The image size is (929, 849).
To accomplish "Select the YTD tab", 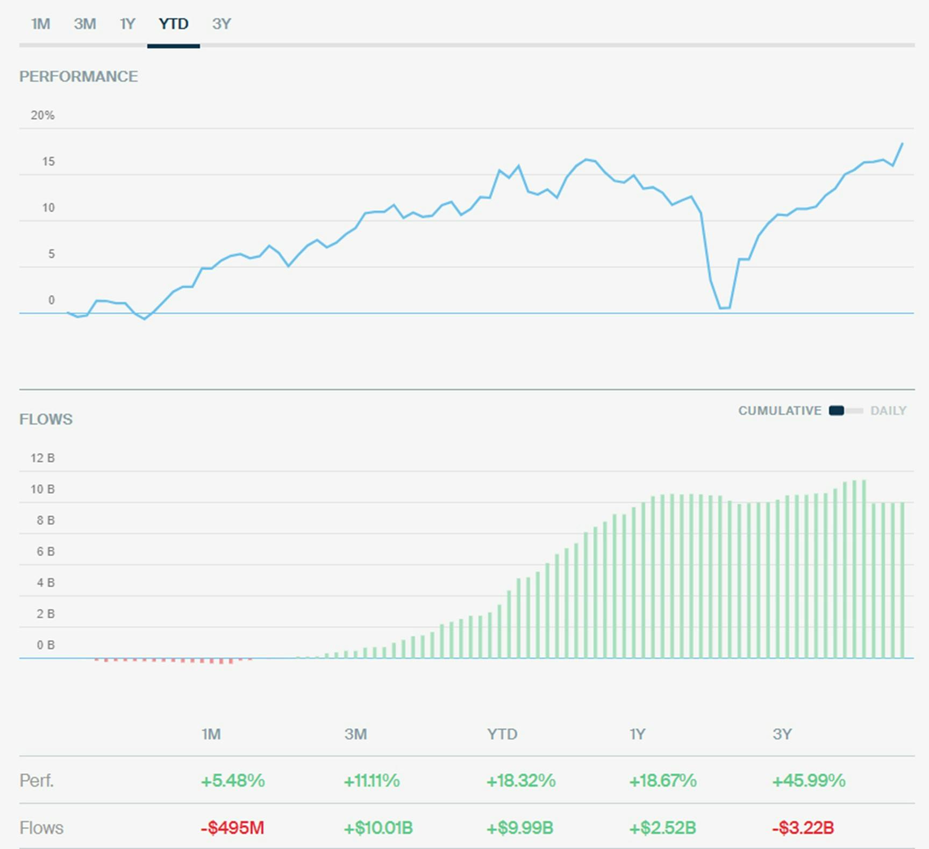I will click(x=174, y=24).
